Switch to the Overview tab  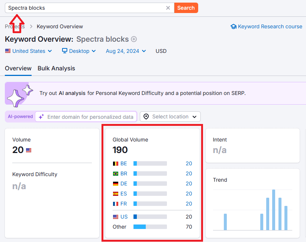(x=18, y=68)
